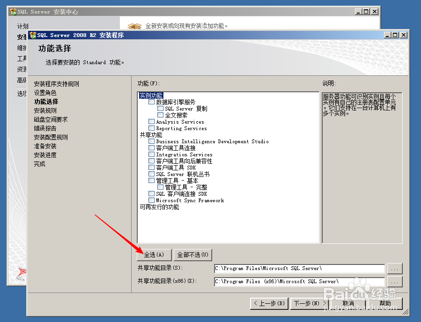Check Reporting Services feature
Image resolution: width=421 pixels, height=322 pixels.
151,128
